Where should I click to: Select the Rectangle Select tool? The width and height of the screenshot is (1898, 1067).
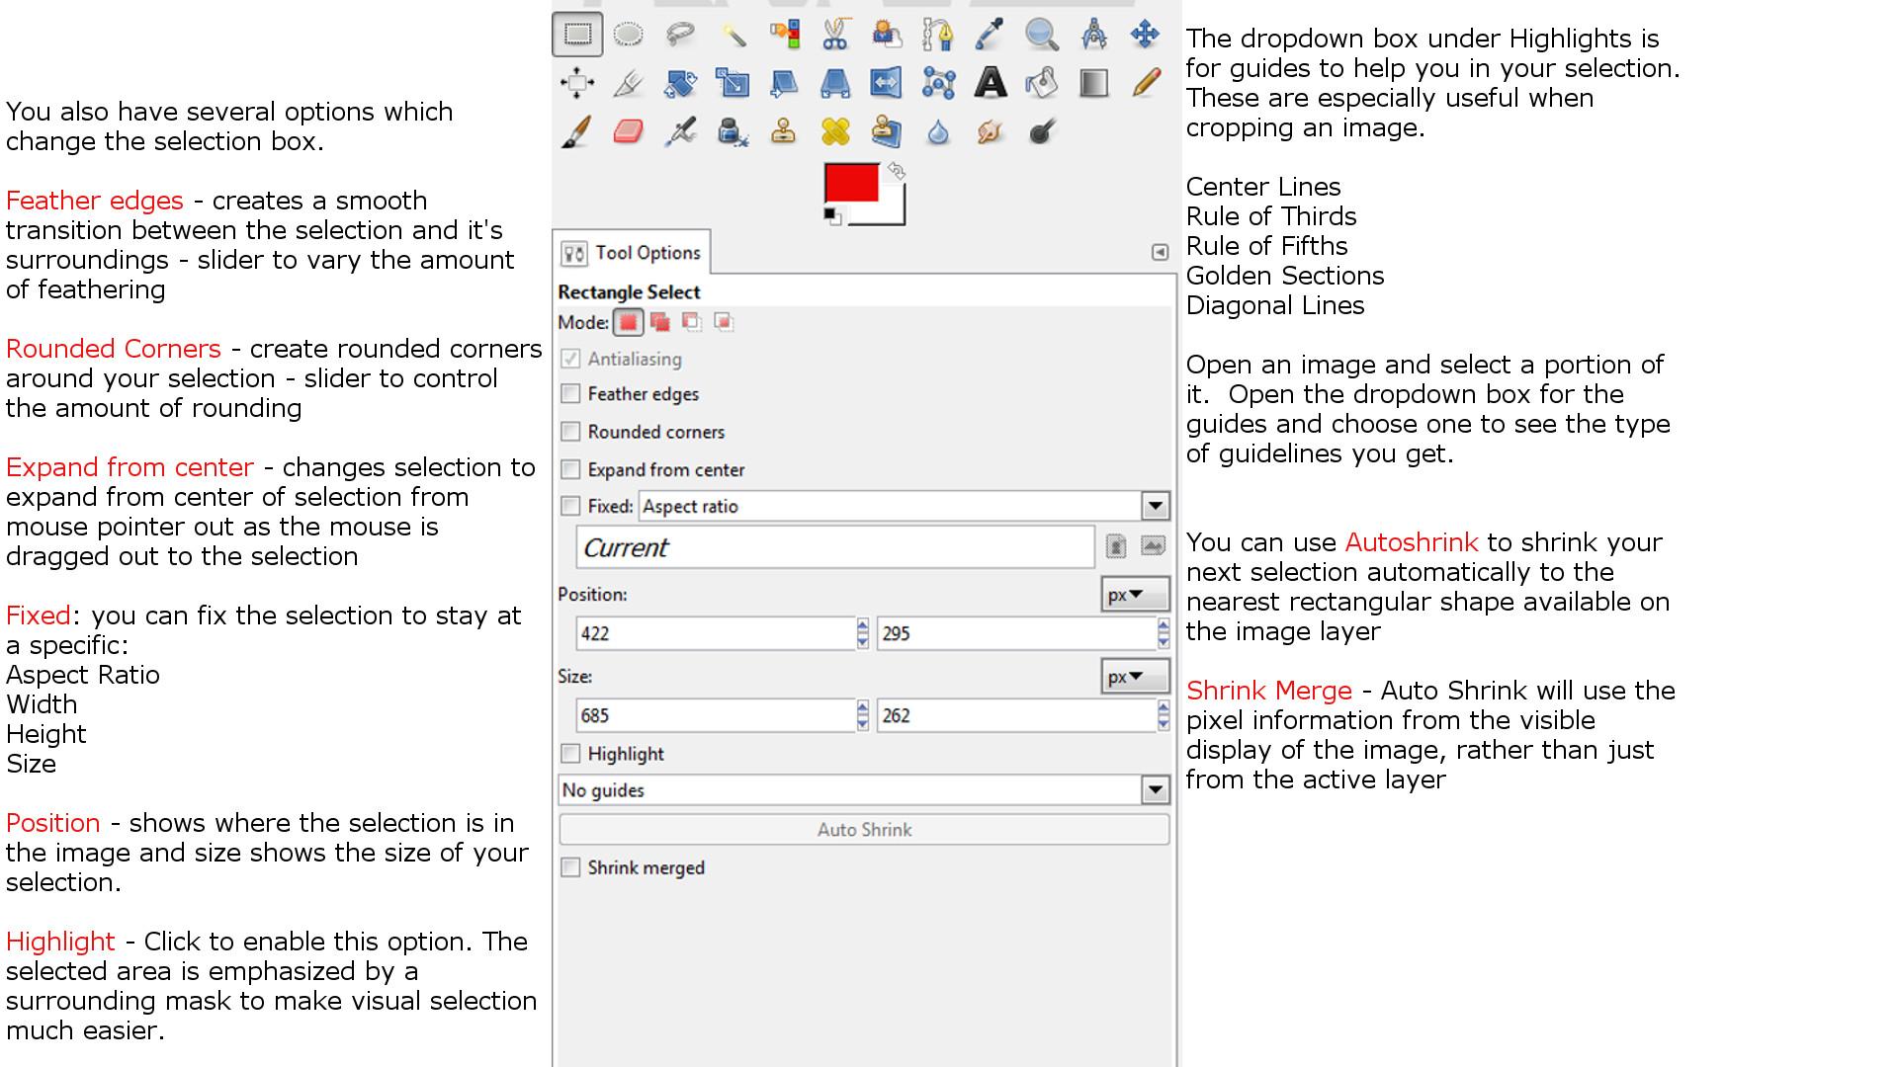tap(577, 35)
